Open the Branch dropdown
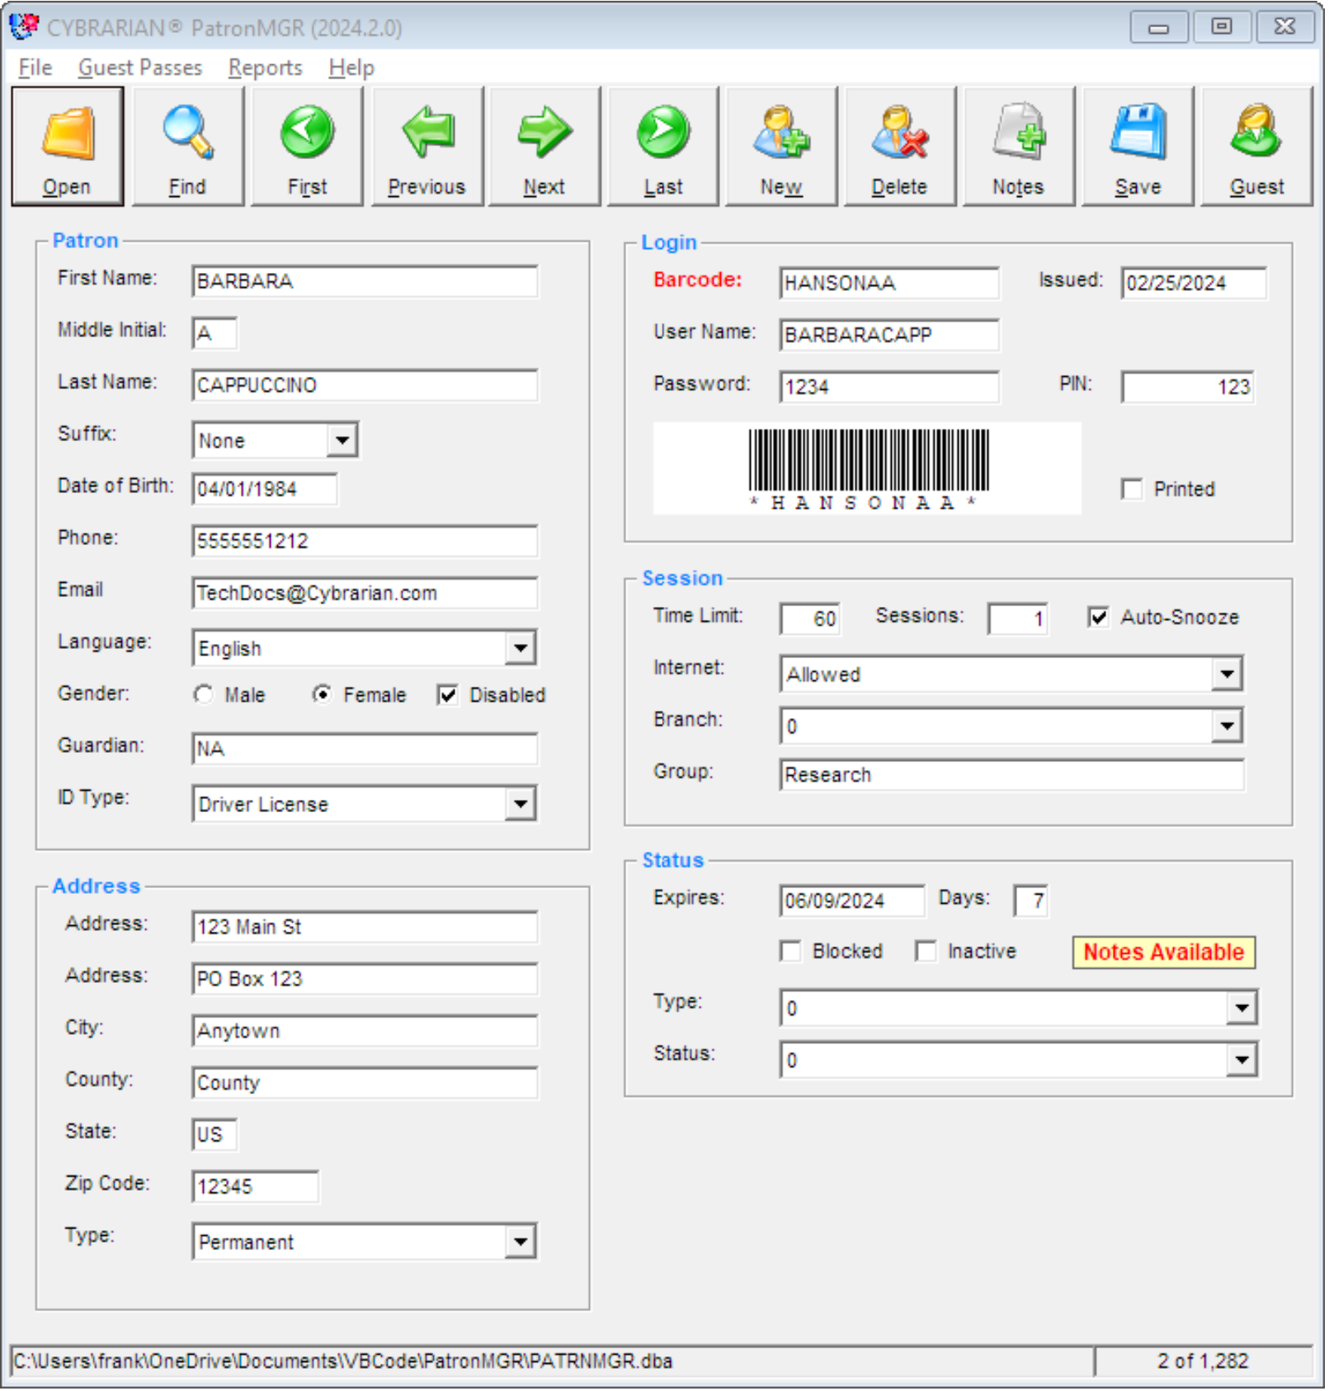The image size is (1329, 1391). point(1228,727)
